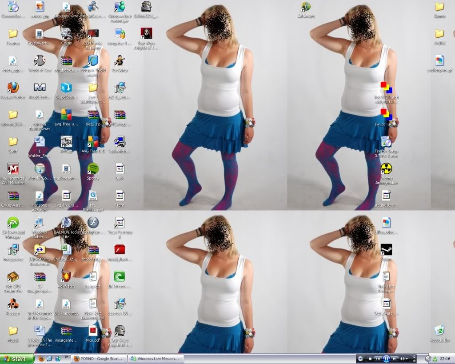Viewport: 455px width, 364px height.
Task: Switch to the Google Search Firefox taskbar window
Action: point(100,359)
